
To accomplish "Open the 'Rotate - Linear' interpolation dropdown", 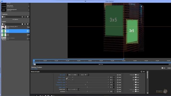I will 62,87.
